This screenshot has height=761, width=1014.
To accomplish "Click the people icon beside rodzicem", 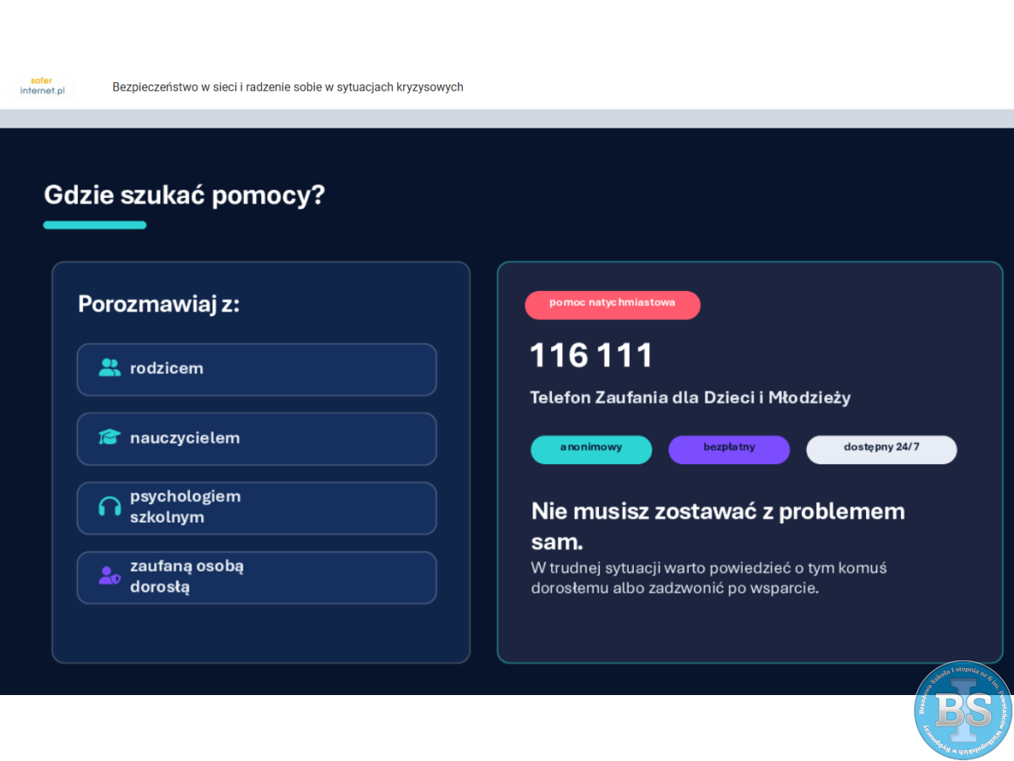I will pyautogui.click(x=110, y=369).
